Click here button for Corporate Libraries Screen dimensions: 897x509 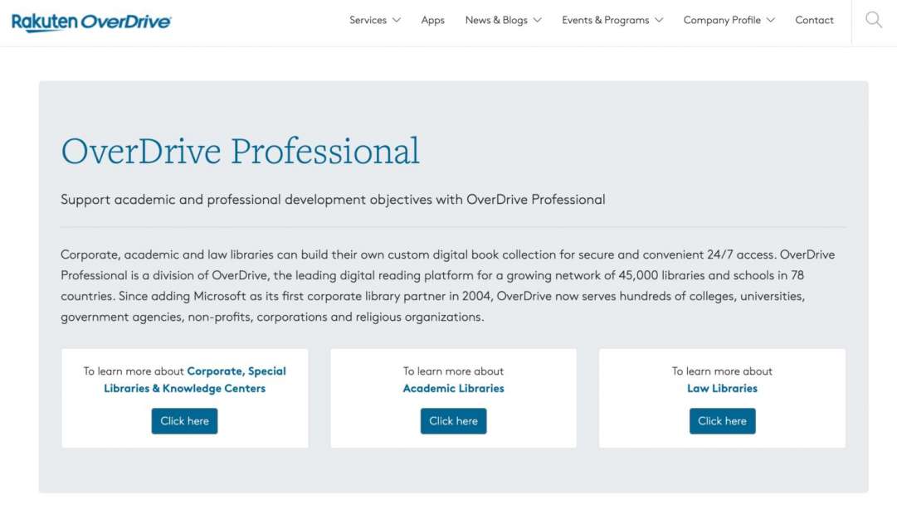pyautogui.click(x=184, y=421)
